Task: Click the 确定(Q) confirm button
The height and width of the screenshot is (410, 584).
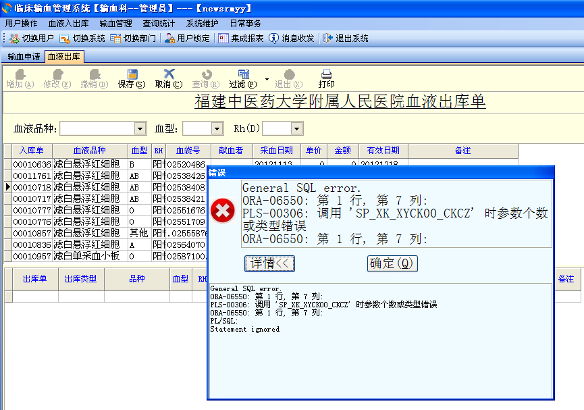Action: point(392,263)
